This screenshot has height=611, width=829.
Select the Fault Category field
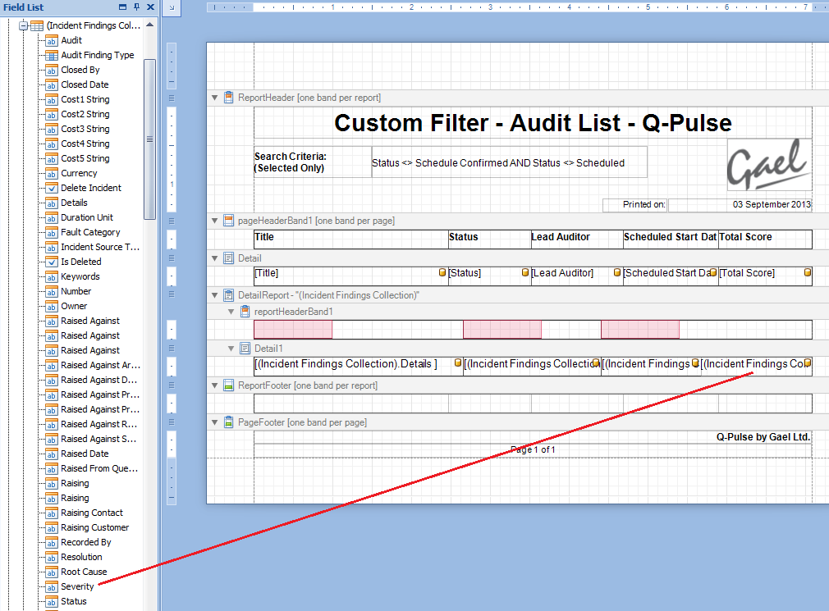(90, 232)
